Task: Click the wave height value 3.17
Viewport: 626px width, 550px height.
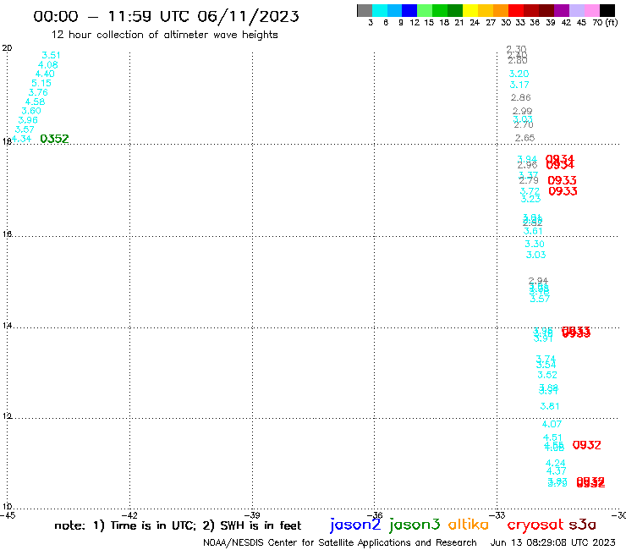Action: tap(519, 85)
